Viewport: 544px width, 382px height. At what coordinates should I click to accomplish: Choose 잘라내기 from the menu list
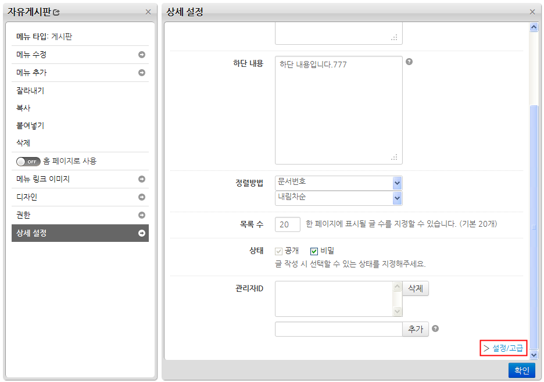[30, 91]
